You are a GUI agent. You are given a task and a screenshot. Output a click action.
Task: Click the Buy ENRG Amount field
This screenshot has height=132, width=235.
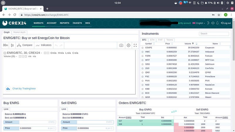click(30, 122)
